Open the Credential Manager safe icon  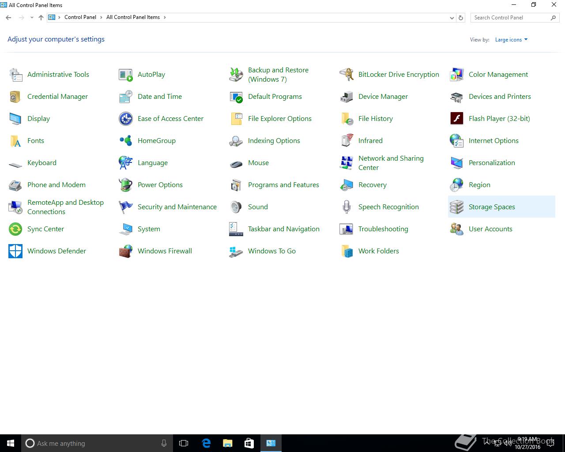15,97
